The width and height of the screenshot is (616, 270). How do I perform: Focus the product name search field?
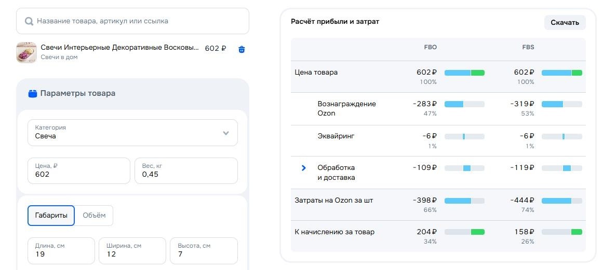(132, 21)
